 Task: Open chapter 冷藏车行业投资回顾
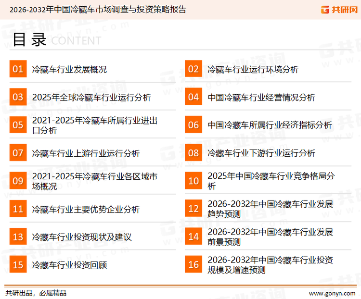click(69, 265)
